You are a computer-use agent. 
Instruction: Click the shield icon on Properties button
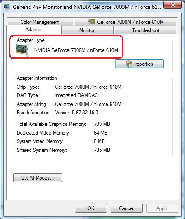tap(128, 64)
